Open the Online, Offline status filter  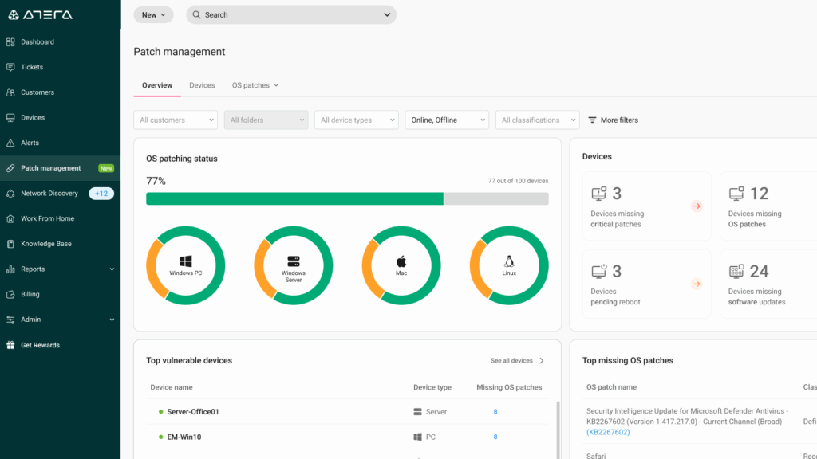coord(447,120)
